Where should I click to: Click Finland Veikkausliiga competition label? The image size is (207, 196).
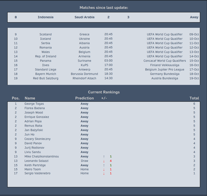click(x=165, y=65)
